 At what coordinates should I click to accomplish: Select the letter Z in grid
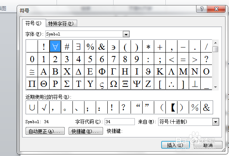coord(148,83)
